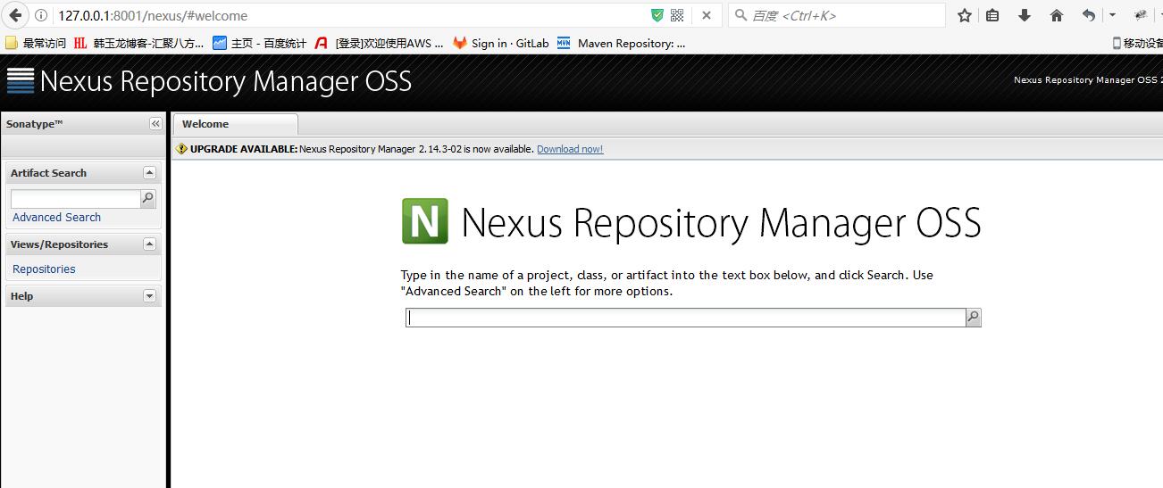This screenshot has width=1163, height=488.
Task: Collapse the Views/Repositories panel
Action: tap(149, 244)
